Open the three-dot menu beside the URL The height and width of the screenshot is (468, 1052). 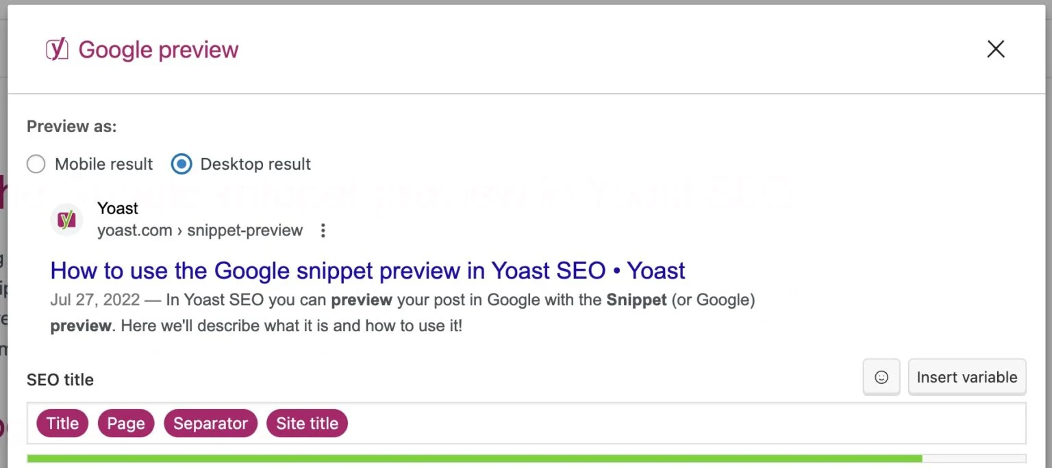(x=323, y=231)
